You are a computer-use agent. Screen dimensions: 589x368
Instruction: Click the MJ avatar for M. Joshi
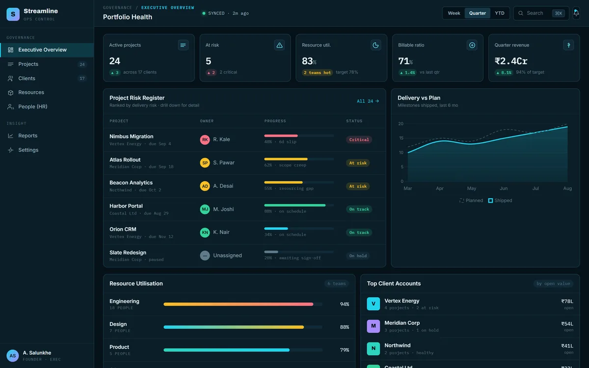coord(205,210)
